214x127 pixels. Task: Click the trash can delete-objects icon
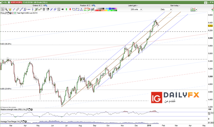coord(44,9)
